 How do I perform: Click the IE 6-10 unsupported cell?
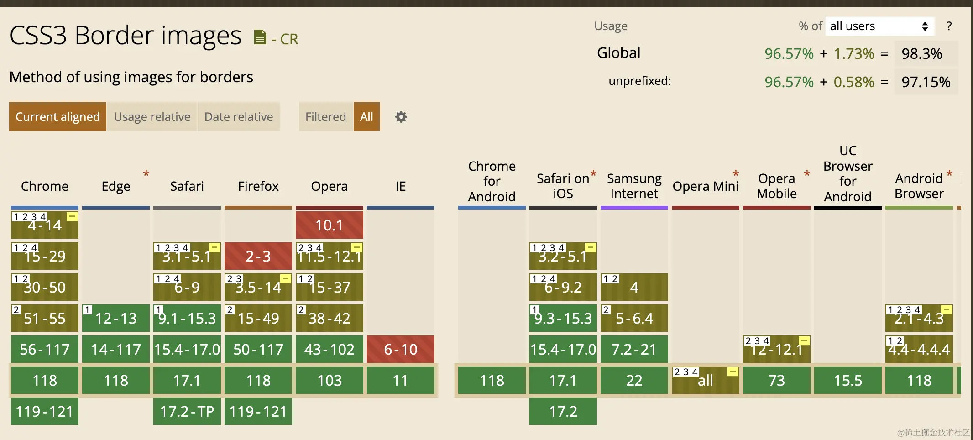(401, 349)
